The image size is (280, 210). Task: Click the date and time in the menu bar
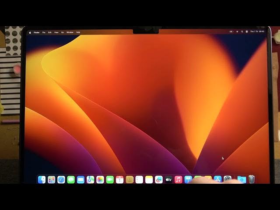tap(257, 31)
